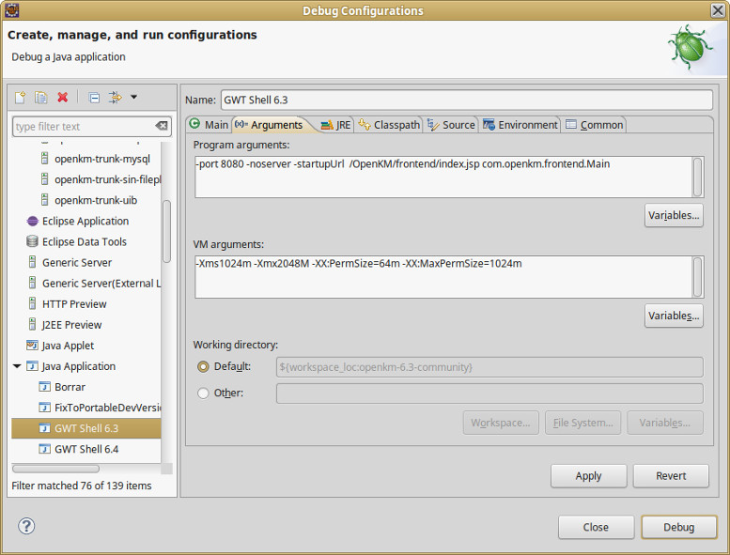The height and width of the screenshot is (555, 730).
Task: Select Default working directory radio button
Action: click(x=204, y=367)
